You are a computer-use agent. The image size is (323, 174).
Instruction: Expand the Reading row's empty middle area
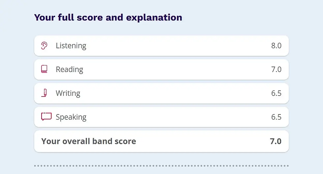[178, 69]
